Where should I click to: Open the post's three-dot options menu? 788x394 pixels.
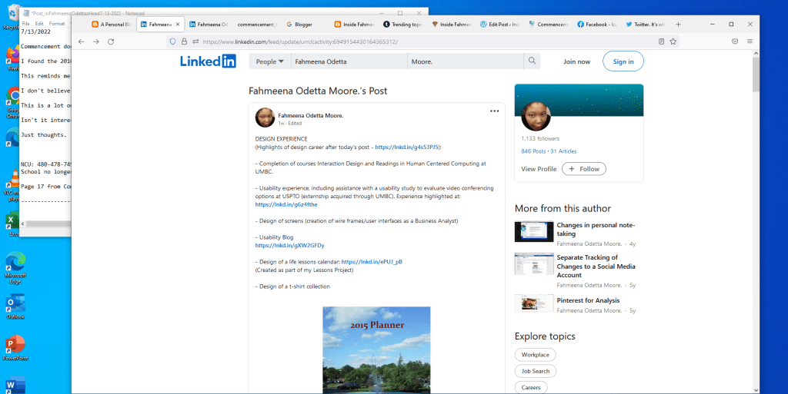click(494, 111)
